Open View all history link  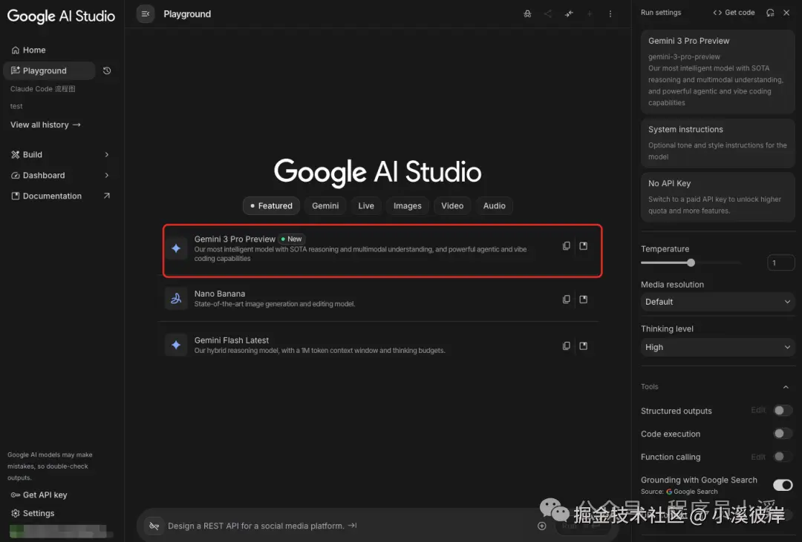point(45,125)
